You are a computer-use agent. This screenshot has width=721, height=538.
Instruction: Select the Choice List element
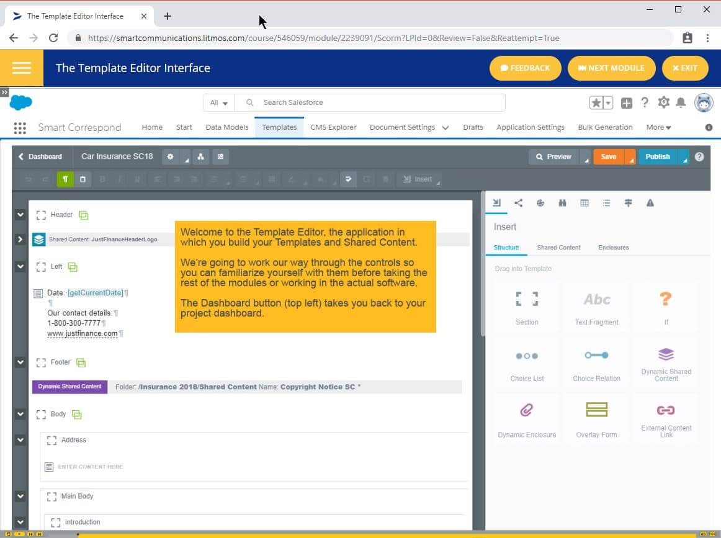(x=527, y=363)
